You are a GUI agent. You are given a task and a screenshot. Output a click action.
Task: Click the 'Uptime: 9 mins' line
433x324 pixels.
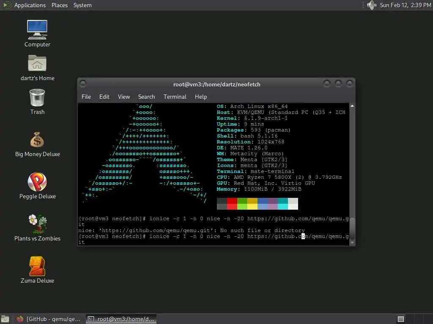[240, 124]
